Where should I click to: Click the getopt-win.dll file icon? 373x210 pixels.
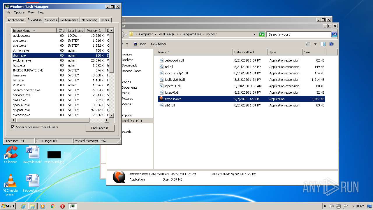pyautogui.click(x=161, y=60)
